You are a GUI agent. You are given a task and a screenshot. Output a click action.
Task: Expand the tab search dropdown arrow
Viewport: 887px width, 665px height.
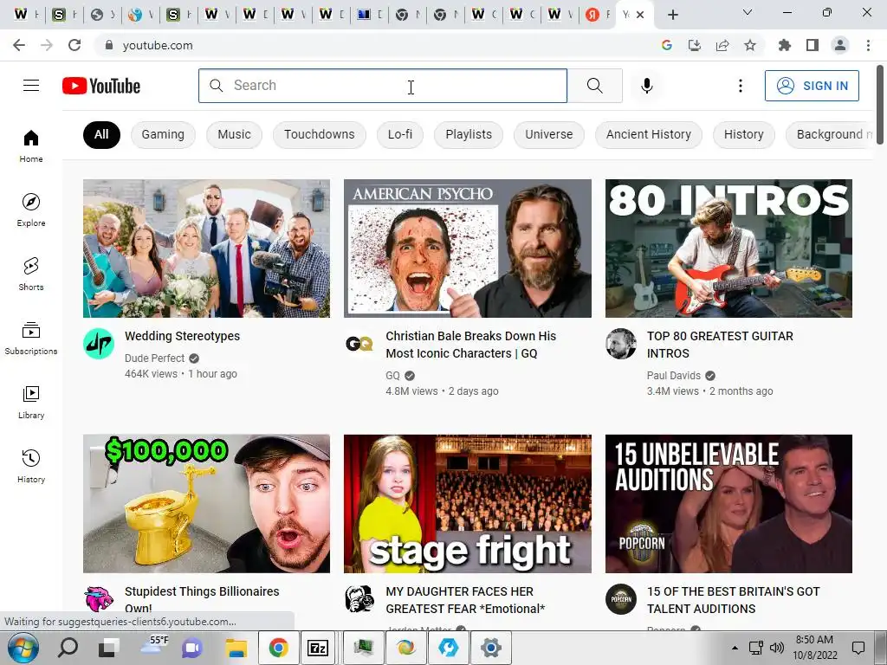748,12
